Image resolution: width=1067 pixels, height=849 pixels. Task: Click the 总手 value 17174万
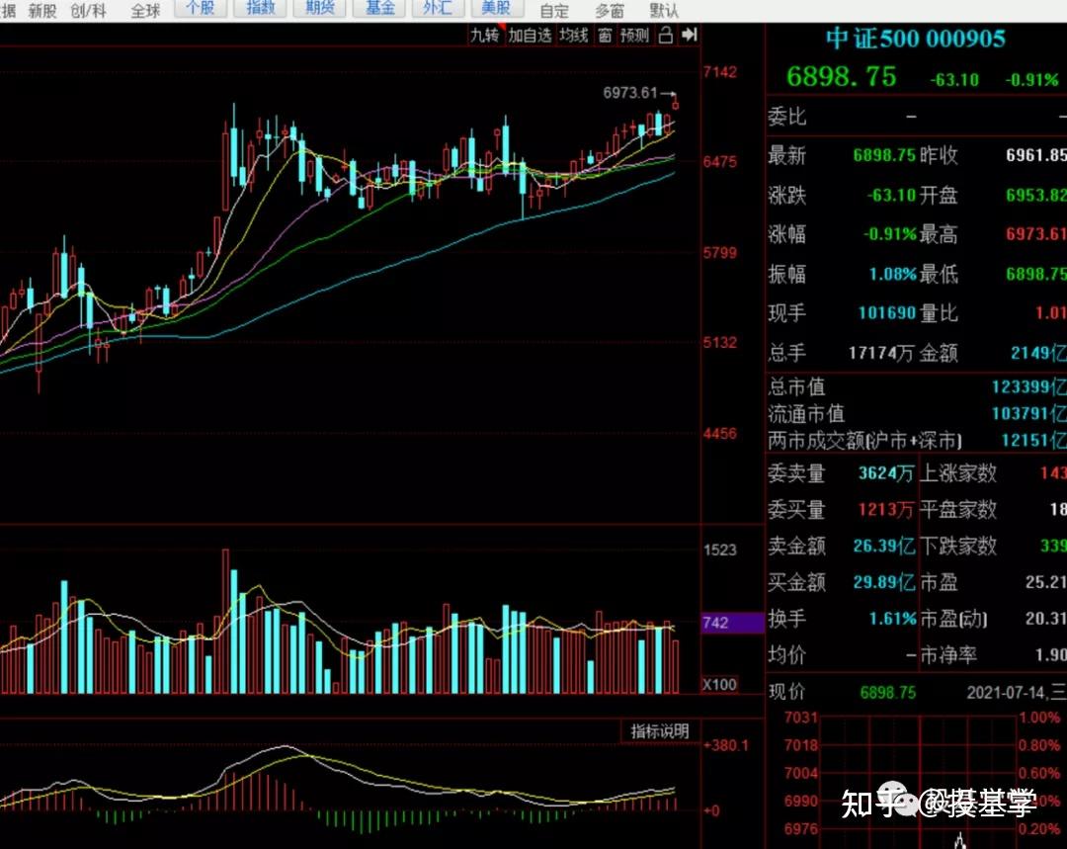coord(880,353)
